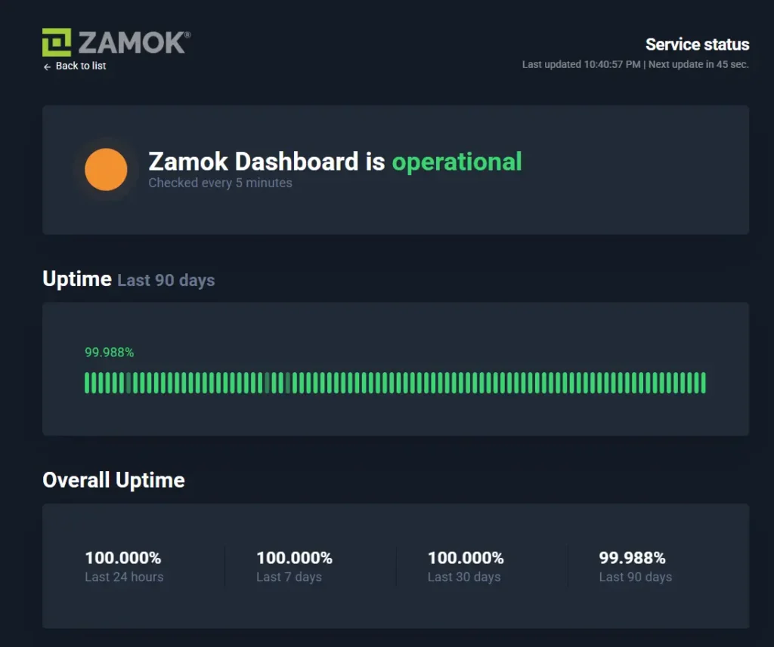Click the 99.988% label above the bars
The width and height of the screenshot is (774, 647).
point(109,352)
